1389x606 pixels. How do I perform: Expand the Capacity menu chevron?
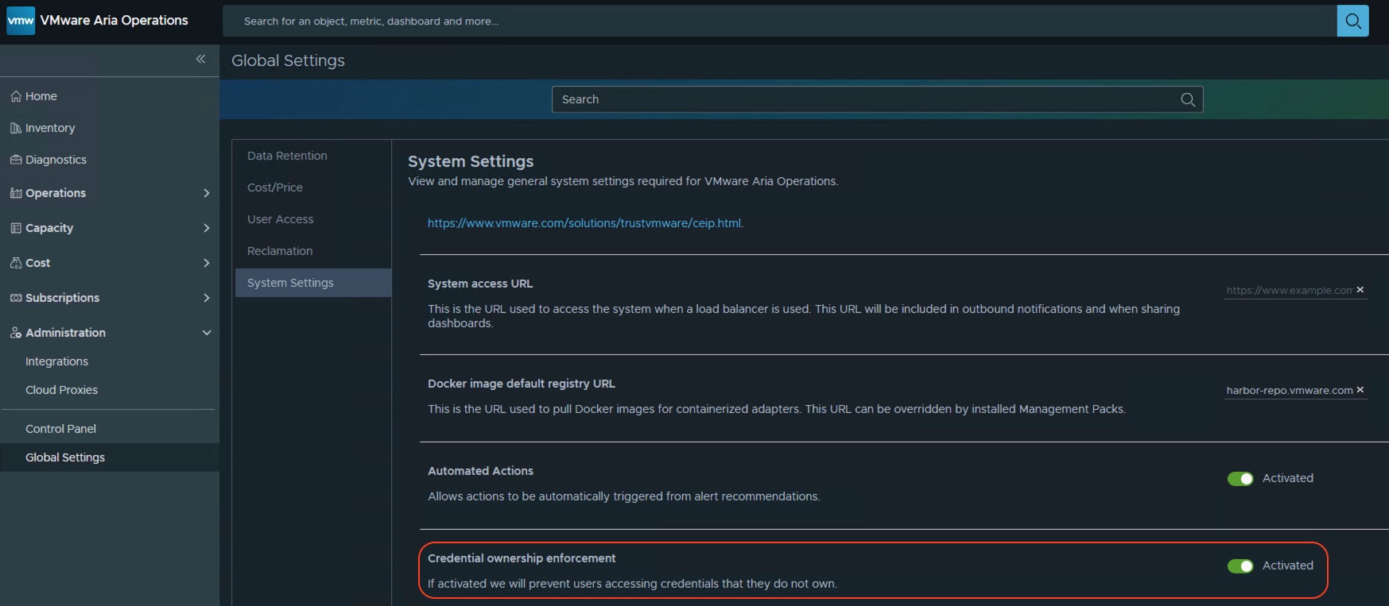click(x=207, y=228)
